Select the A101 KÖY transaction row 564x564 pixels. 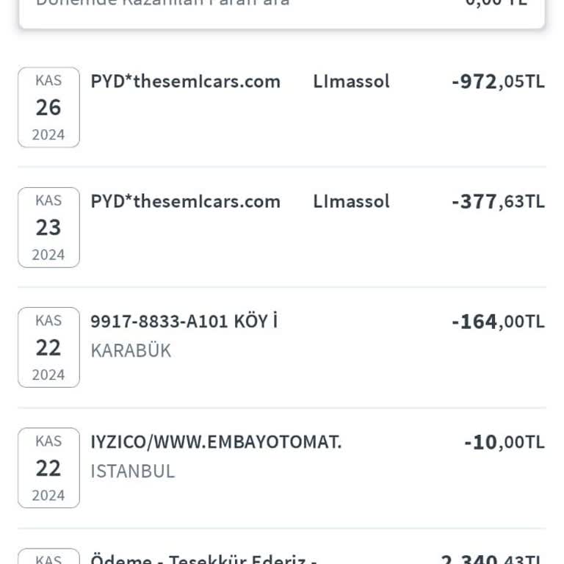pos(282,347)
